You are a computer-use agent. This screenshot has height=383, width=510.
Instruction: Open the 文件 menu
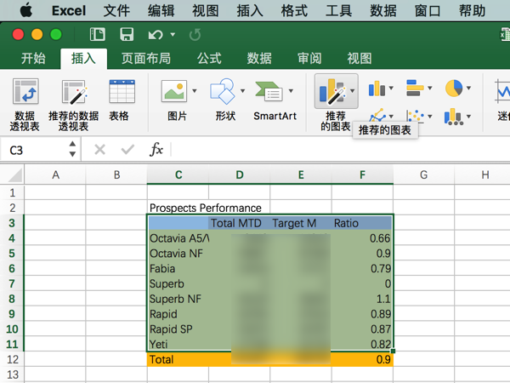pos(116,11)
